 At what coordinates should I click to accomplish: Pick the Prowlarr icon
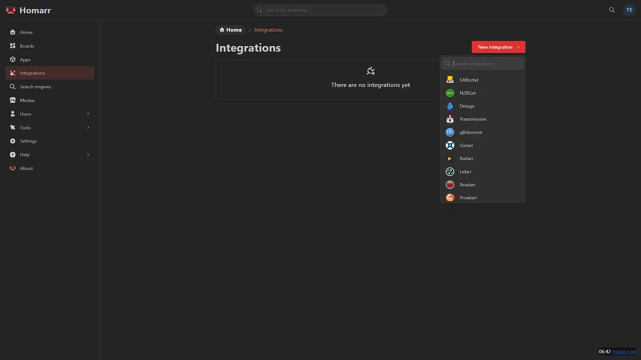[450, 198]
